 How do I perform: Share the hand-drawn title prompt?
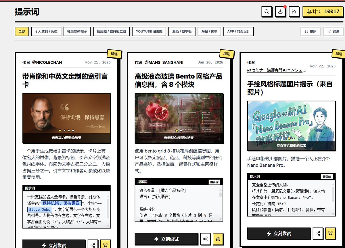click(x=318, y=234)
